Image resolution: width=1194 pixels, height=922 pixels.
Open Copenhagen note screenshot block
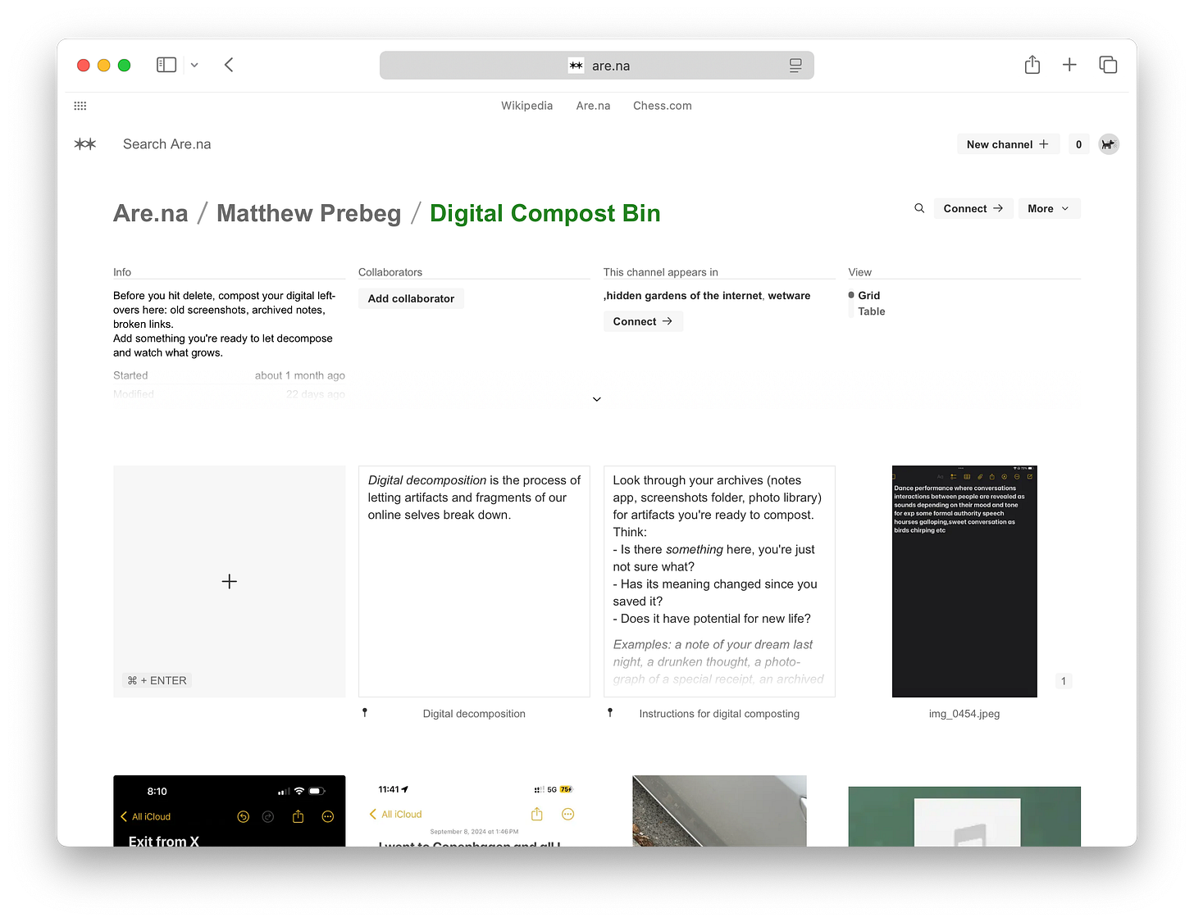click(474, 811)
